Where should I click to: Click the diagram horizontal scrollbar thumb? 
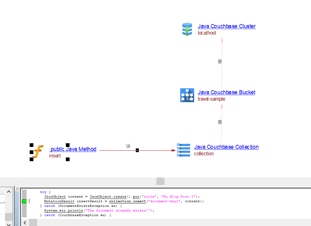pyautogui.click(x=160, y=181)
